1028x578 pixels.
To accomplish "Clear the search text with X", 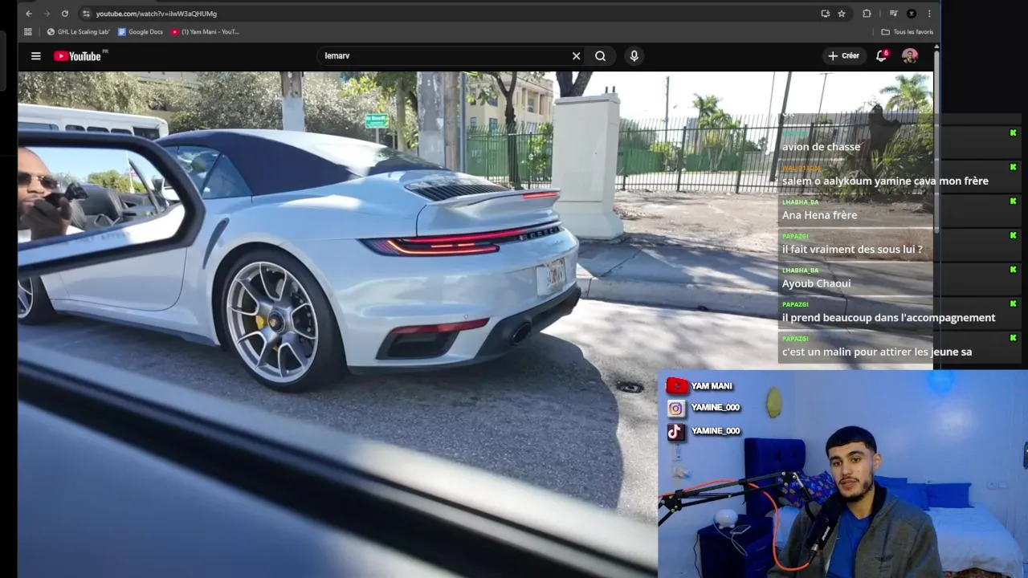I will point(576,56).
